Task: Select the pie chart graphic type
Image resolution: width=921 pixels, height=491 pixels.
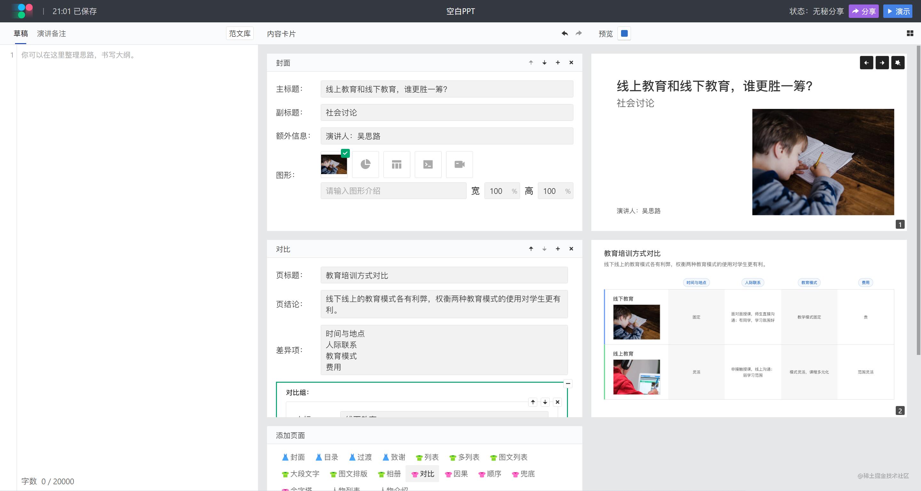Action: point(365,164)
